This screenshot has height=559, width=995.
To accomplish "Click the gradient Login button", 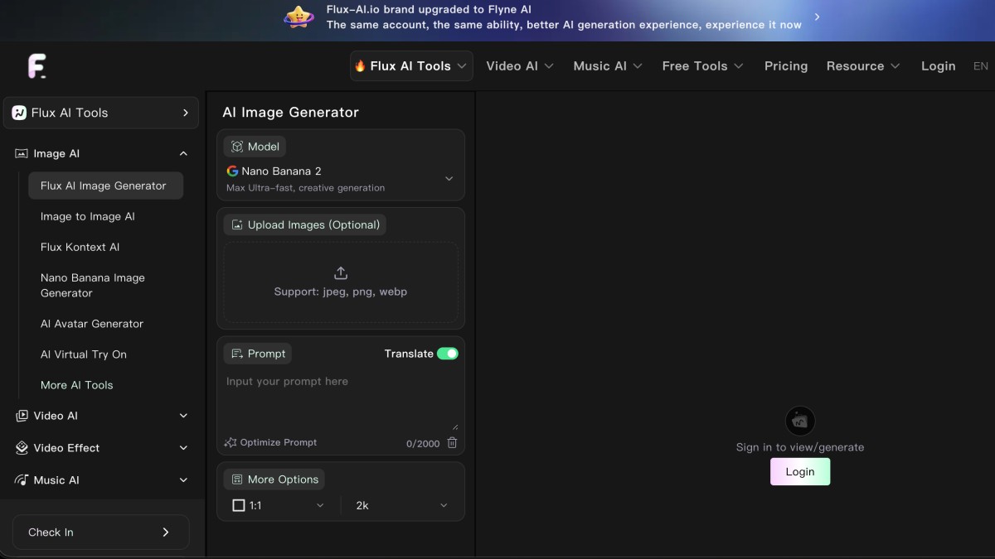I will click(x=800, y=472).
